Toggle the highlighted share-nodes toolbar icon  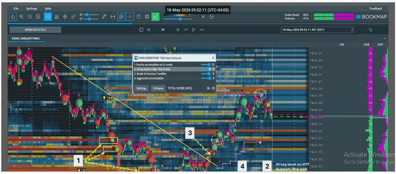click(48, 17)
